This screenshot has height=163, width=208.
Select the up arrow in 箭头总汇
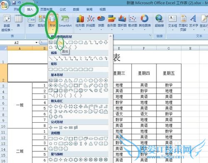(61, 106)
